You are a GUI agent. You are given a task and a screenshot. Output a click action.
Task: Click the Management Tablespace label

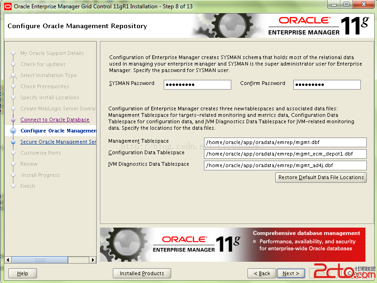pos(138,141)
